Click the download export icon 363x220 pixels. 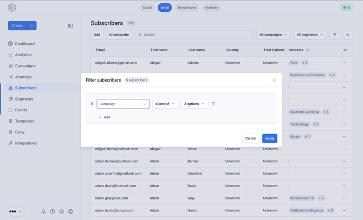click(x=348, y=35)
